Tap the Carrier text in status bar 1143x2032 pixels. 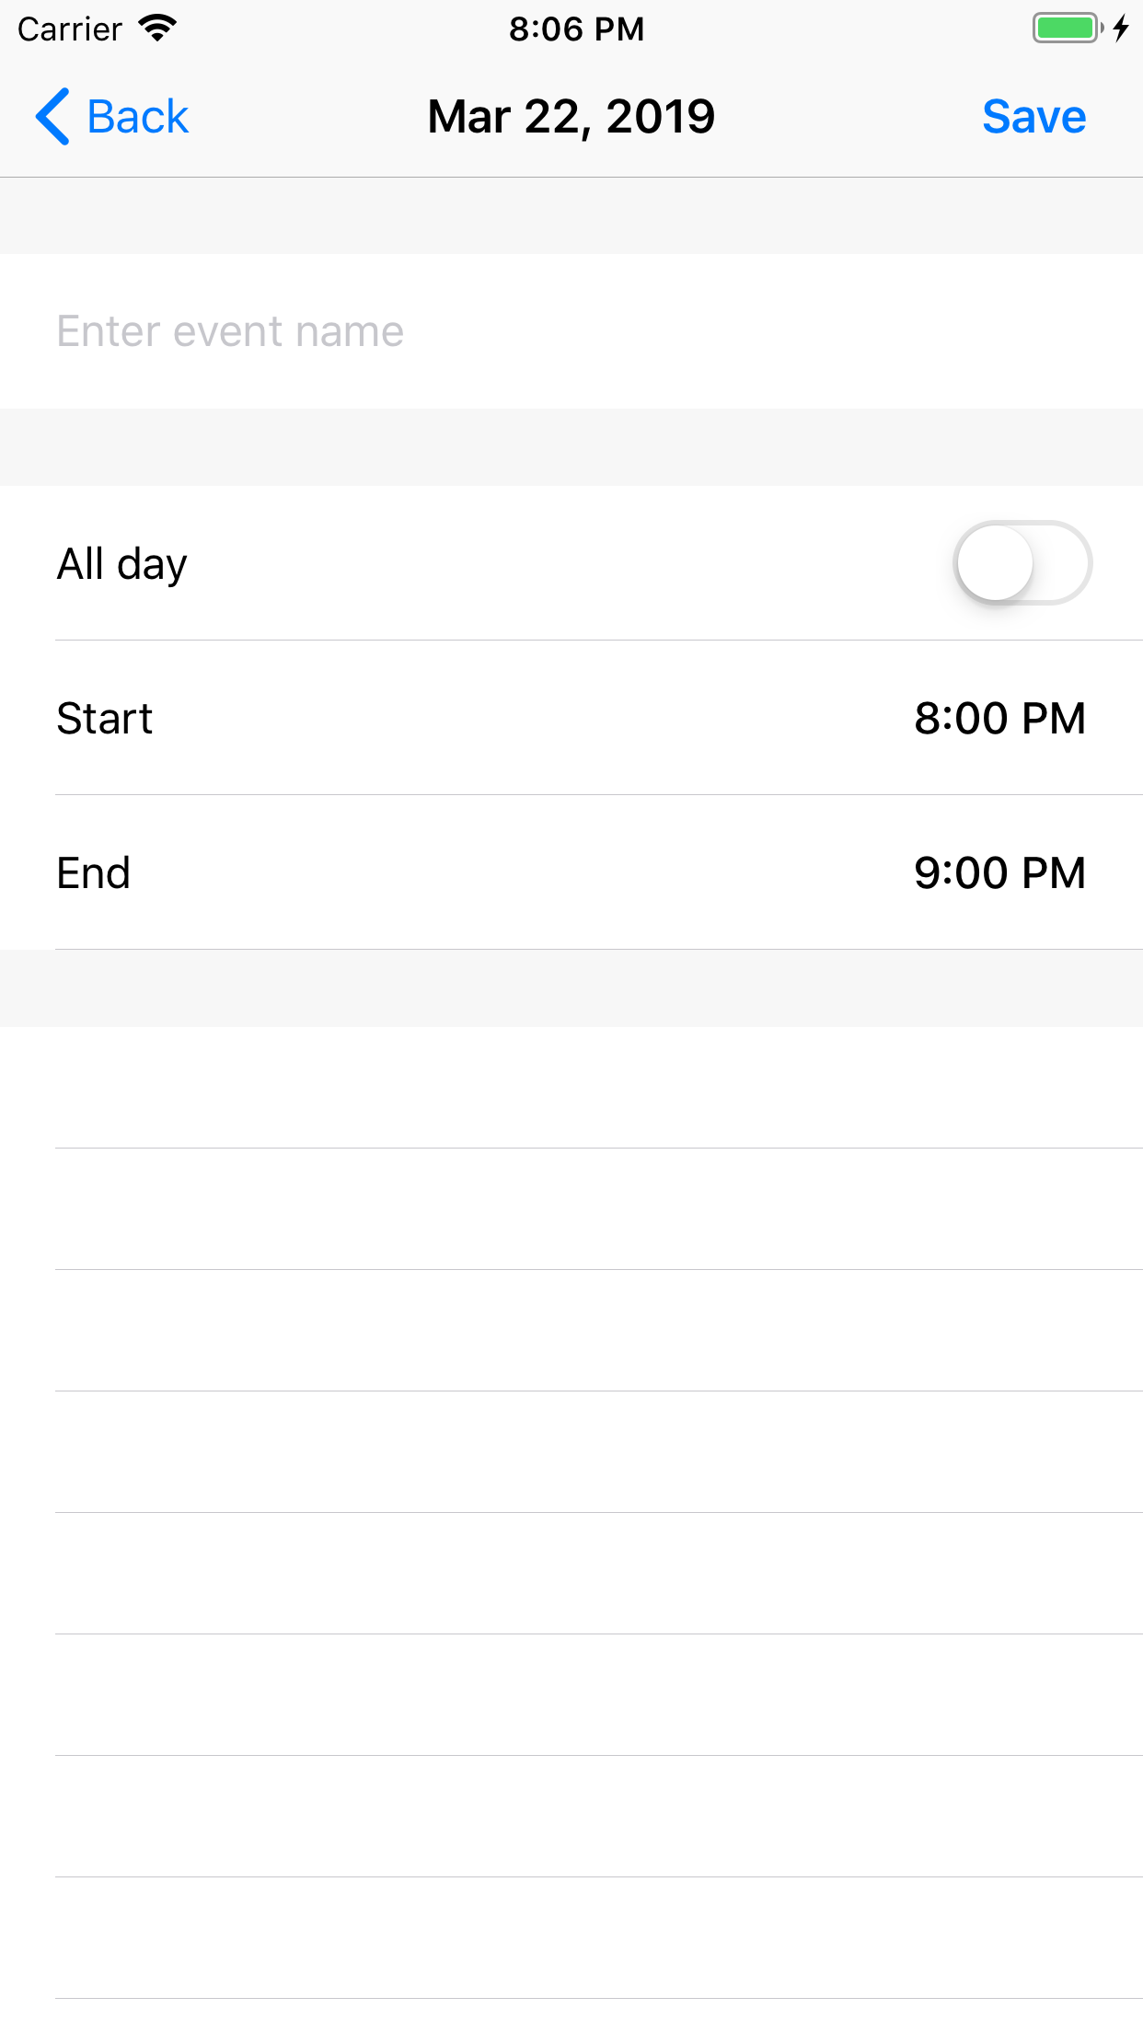coord(70,29)
